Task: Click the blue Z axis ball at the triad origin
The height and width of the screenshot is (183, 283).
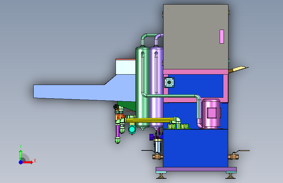Action: coord(21,162)
